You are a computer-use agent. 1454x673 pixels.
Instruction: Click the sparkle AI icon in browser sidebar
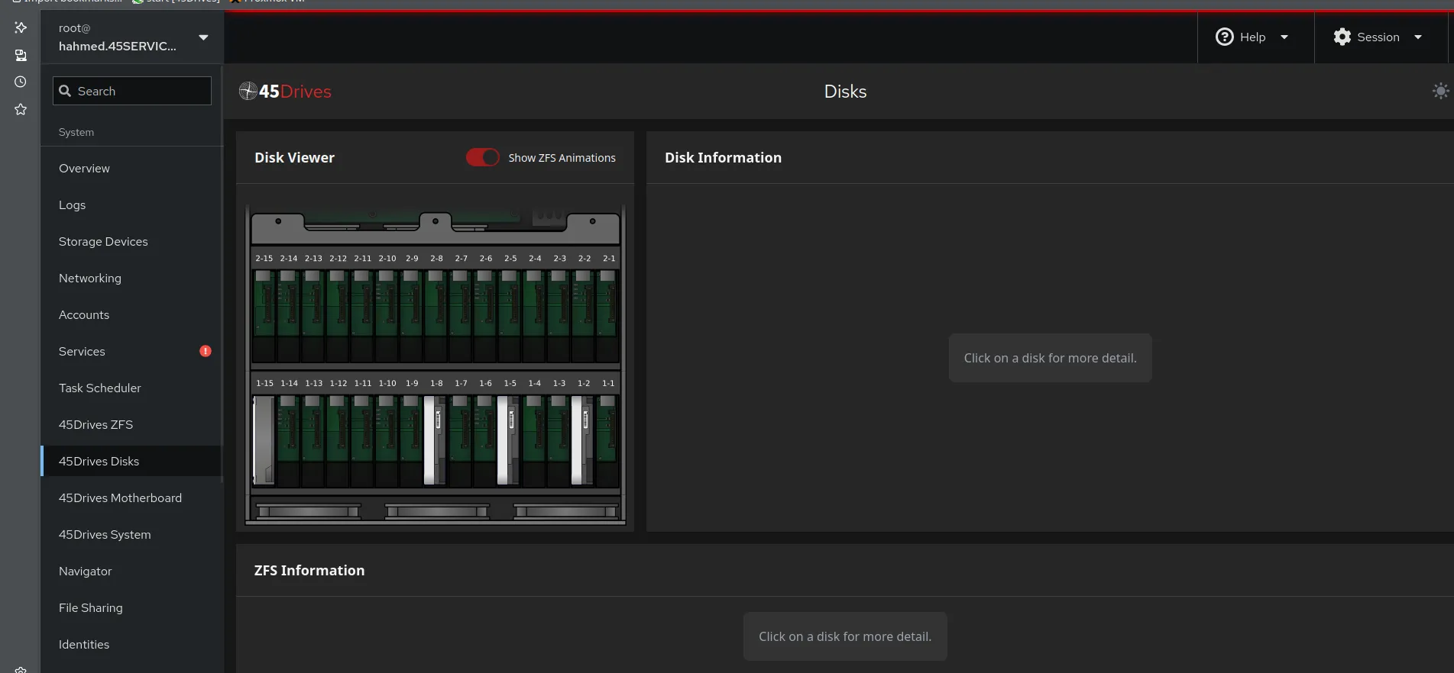(x=21, y=27)
